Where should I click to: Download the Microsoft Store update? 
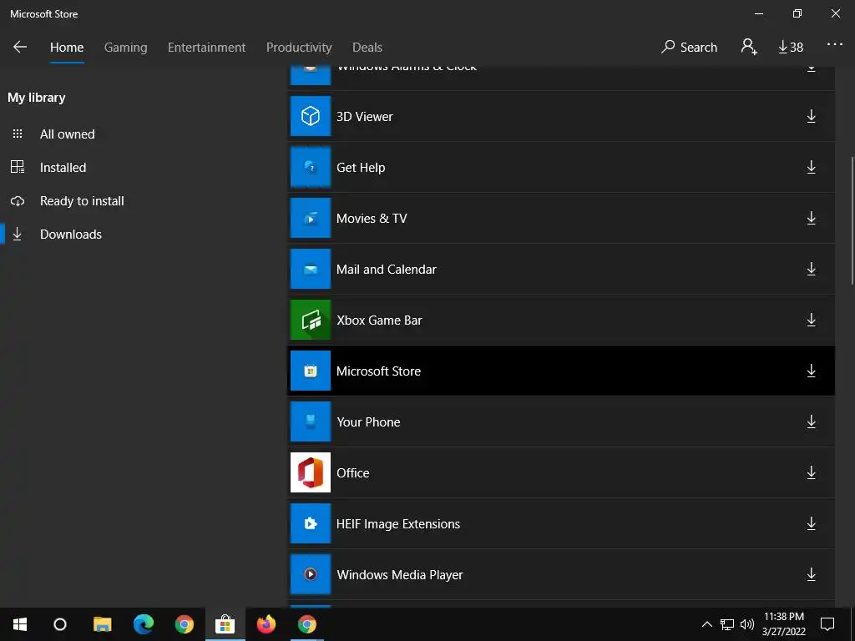click(x=811, y=371)
